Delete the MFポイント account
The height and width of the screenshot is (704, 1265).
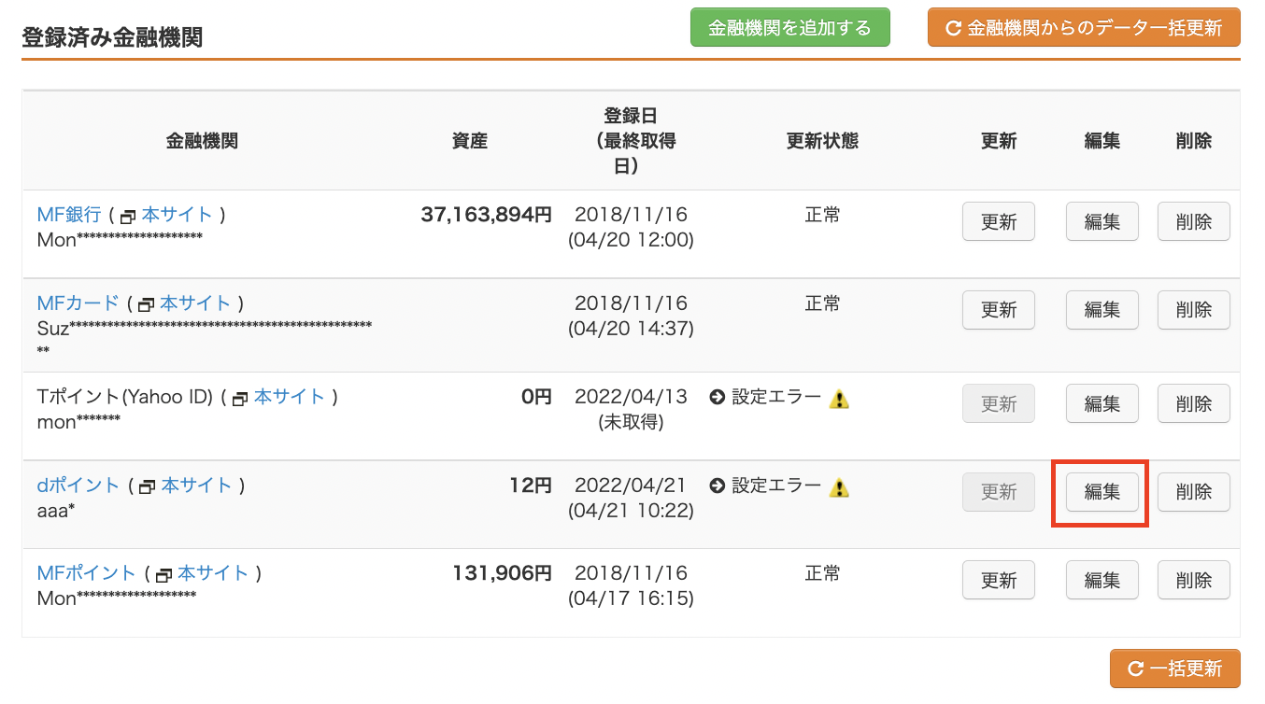pos(1194,580)
